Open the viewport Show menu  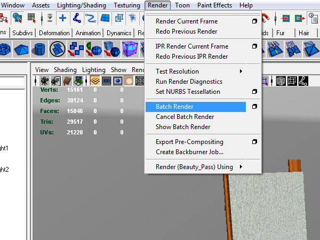[118, 70]
